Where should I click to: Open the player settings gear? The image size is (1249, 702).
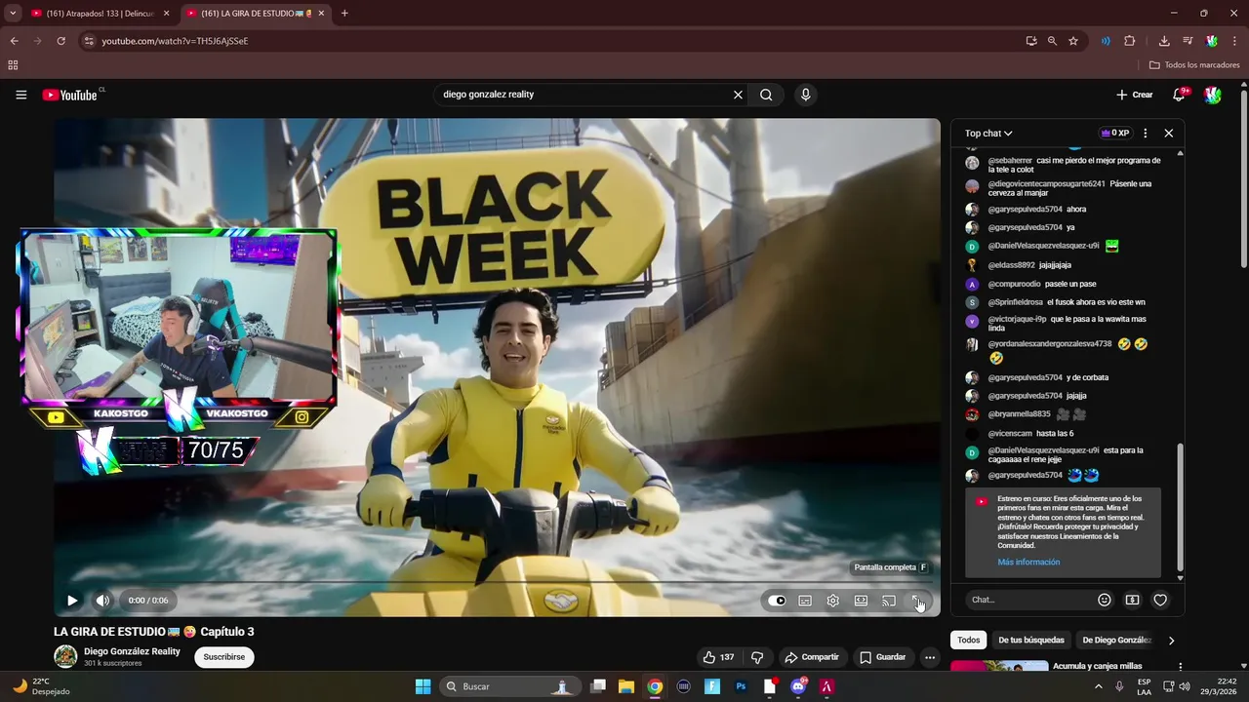point(833,601)
